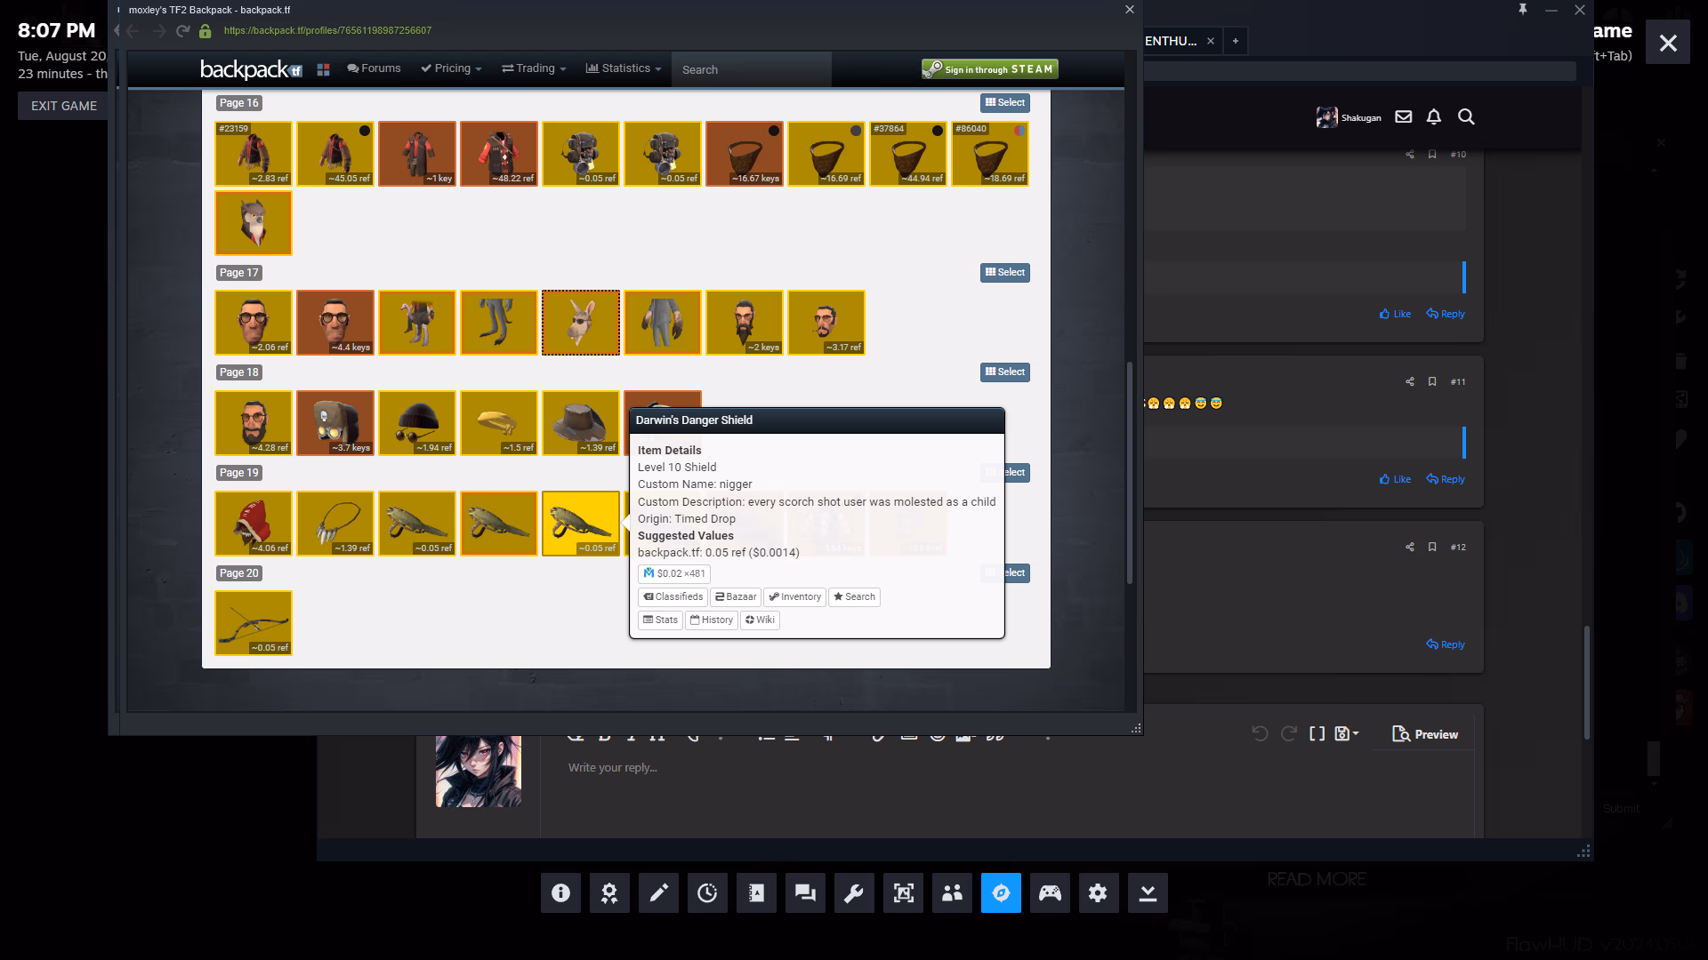This screenshot has height=960, width=1708.
Task: Go forward in overlay browser
Action: point(158,31)
